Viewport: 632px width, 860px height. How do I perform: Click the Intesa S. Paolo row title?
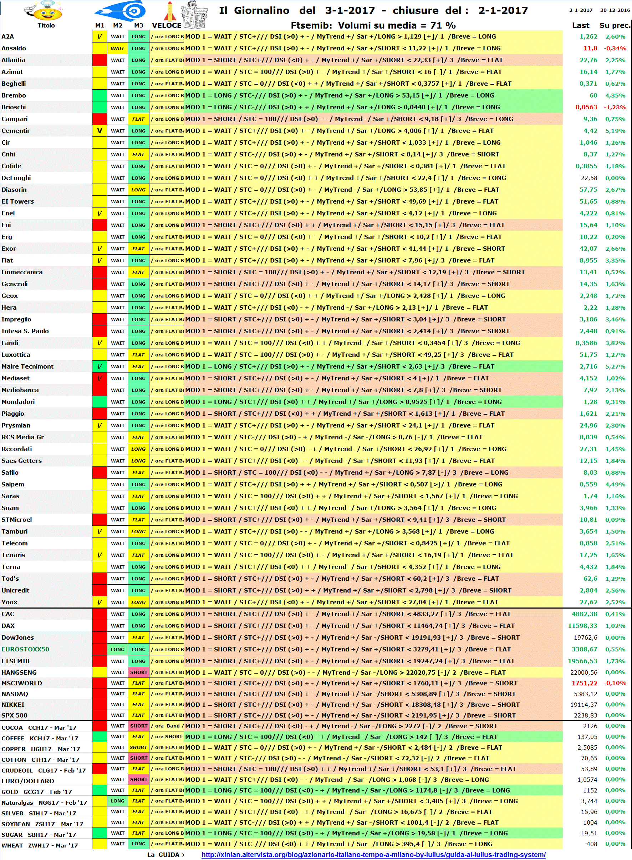pyautogui.click(x=25, y=331)
